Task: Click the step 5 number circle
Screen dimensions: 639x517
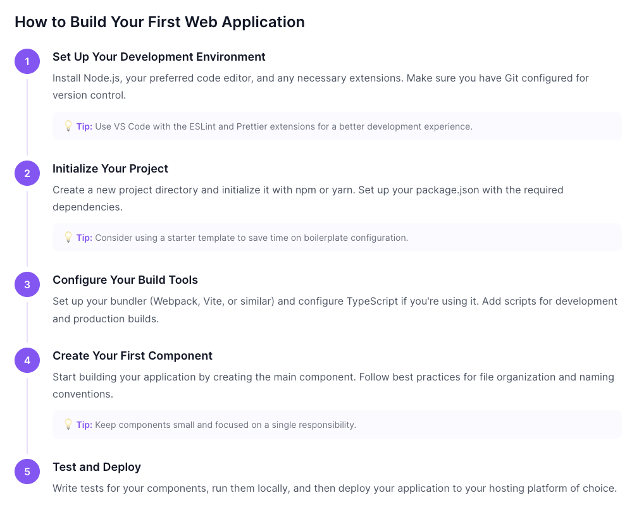Action: coord(27,471)
